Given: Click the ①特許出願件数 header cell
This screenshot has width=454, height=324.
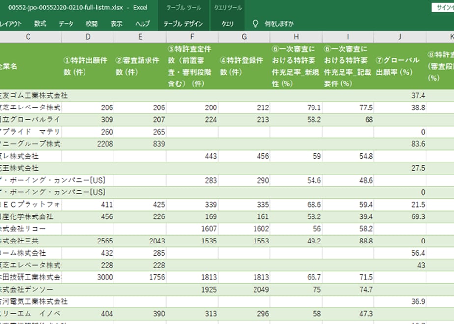Looking at the screenshot, I should pyautogui.click(x=88, y=66).
